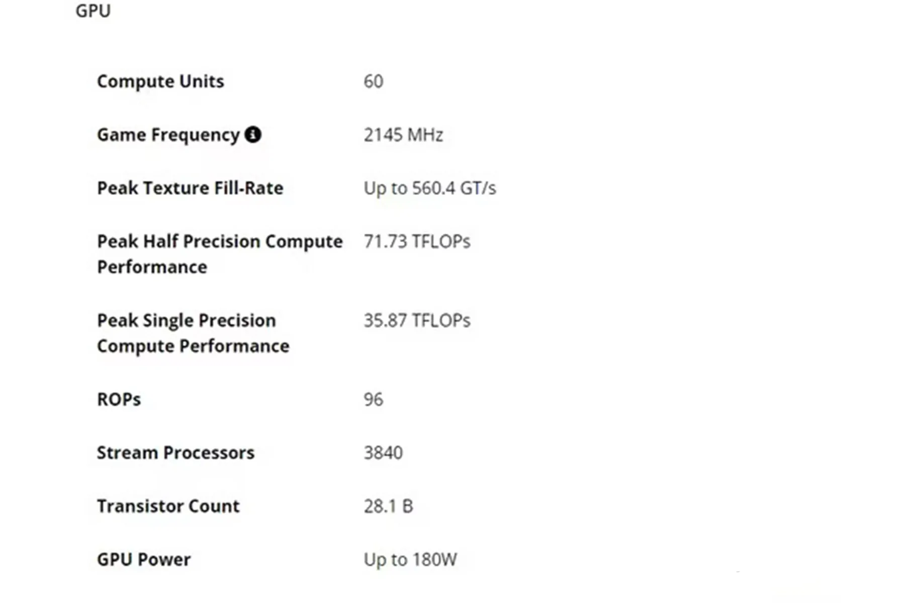Click the Stream Processors label
905x603 pixels.
click(175, 453)
